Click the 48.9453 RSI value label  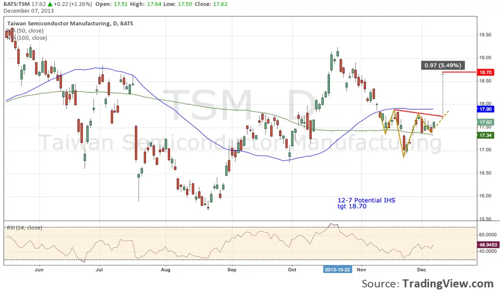tap(487, 245)
